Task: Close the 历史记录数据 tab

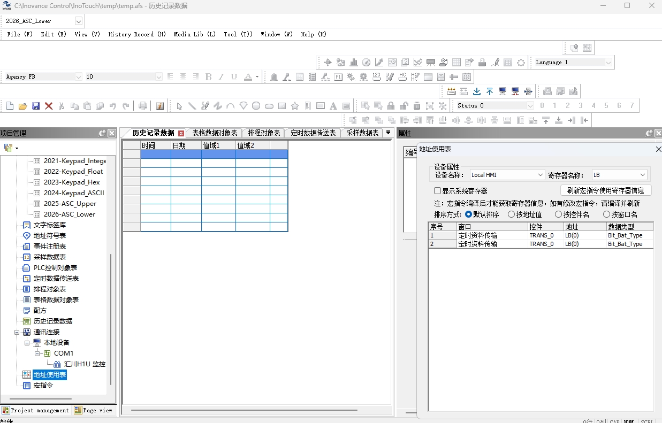Action: tap(181, 133)
